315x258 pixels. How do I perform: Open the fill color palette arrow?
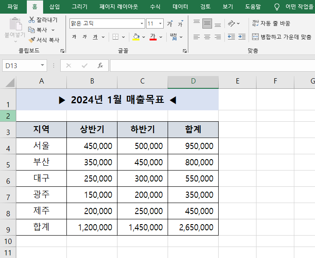tap(143, 37)
